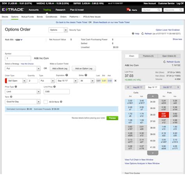
Task: Open the Sell Open order type dropdown
Action: tap(16, 80)
